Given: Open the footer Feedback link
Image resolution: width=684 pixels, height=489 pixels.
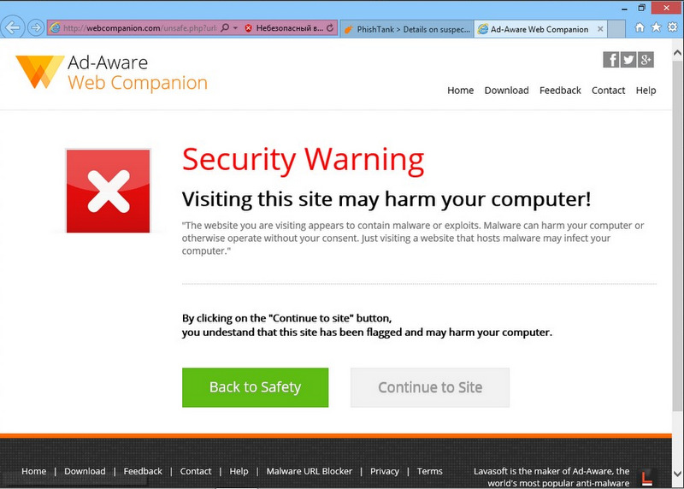Looking at the screenshot, I should click(143, 471).
